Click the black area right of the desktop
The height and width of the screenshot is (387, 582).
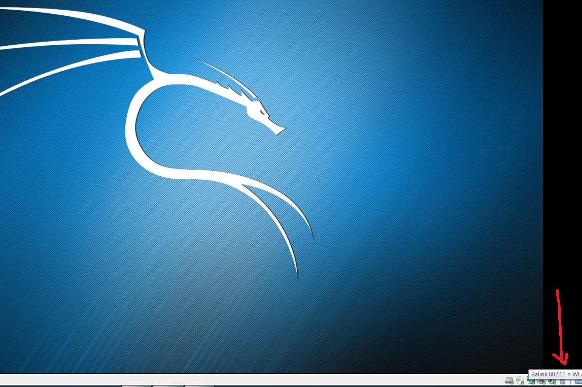tap(562, 152)
